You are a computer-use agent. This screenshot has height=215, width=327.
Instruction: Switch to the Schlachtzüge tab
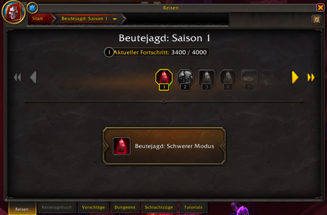point(159,207)
